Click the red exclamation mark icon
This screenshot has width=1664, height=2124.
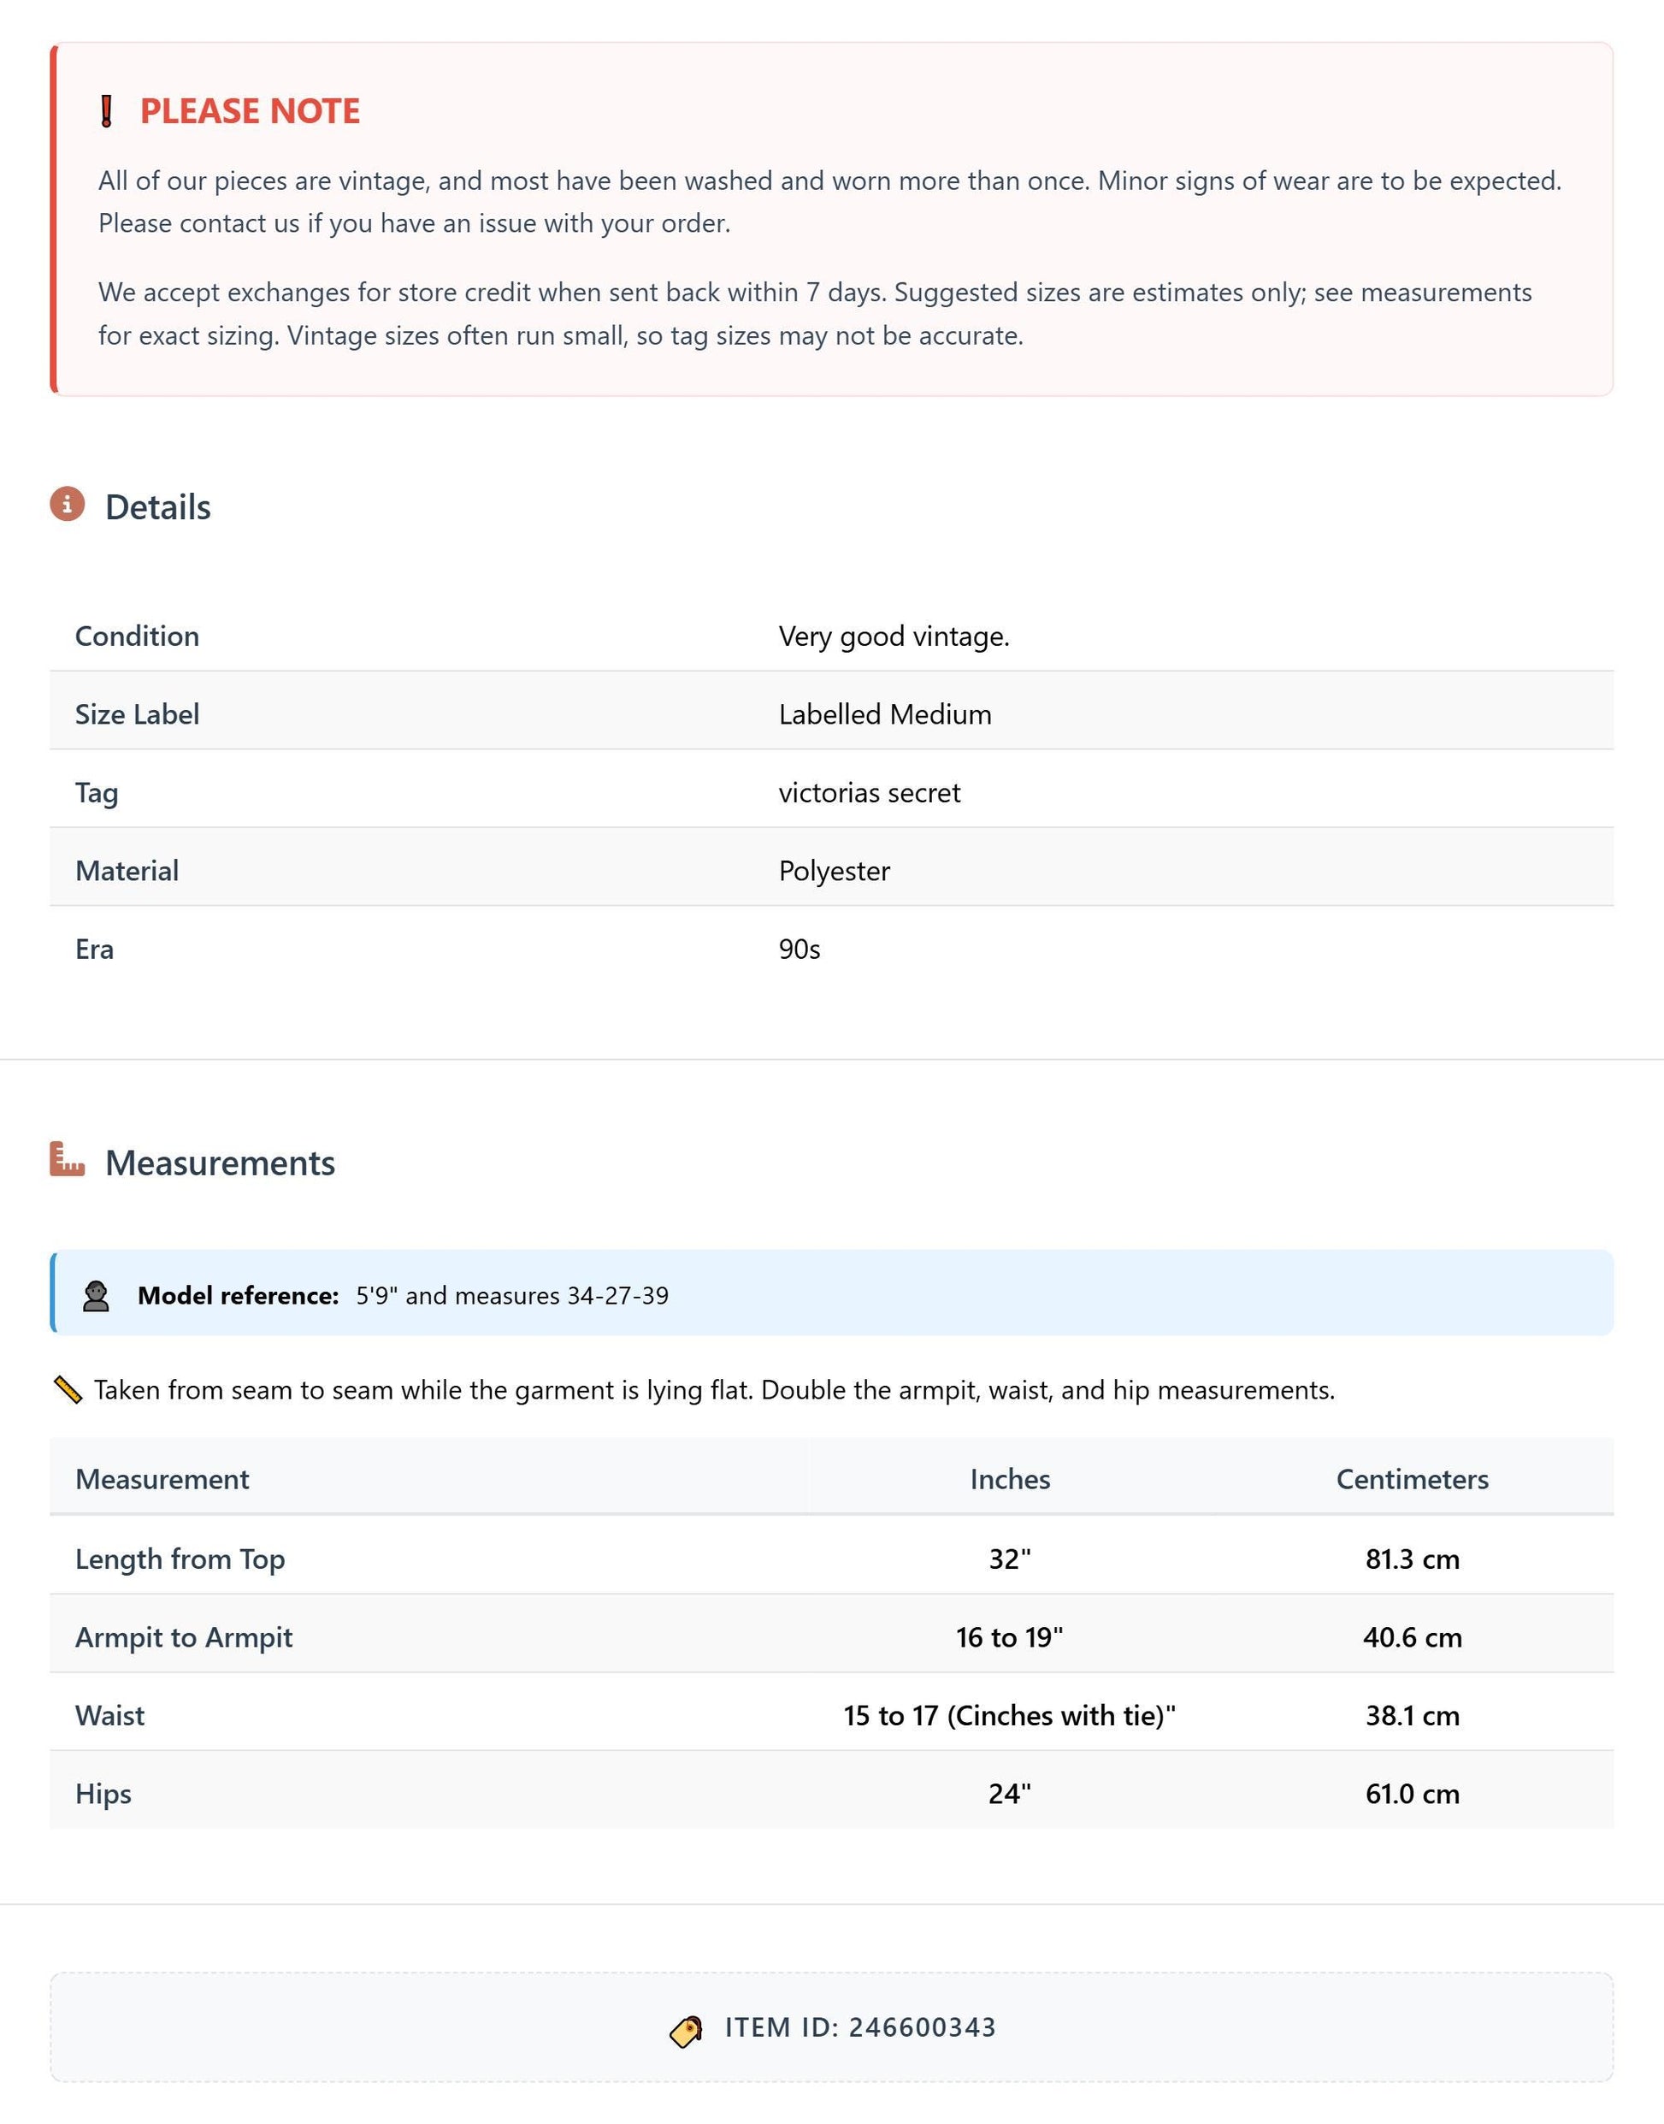coord(107,111)
